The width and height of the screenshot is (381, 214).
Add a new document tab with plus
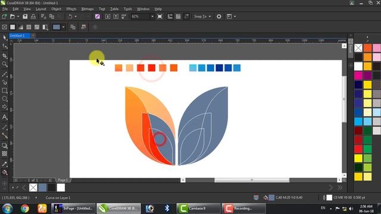pyautogui.click(x=33, y=36)
